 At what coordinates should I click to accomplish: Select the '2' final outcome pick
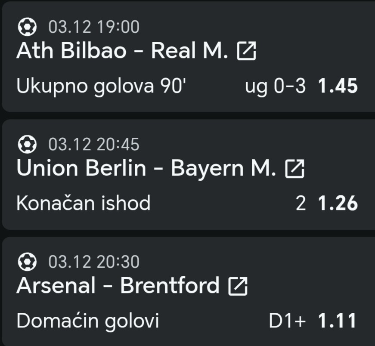pyautogui.click(x=301, y=204)
